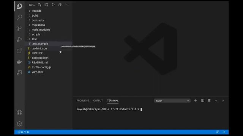
Task: Expand the contracts folder
Action: point(49,20)
